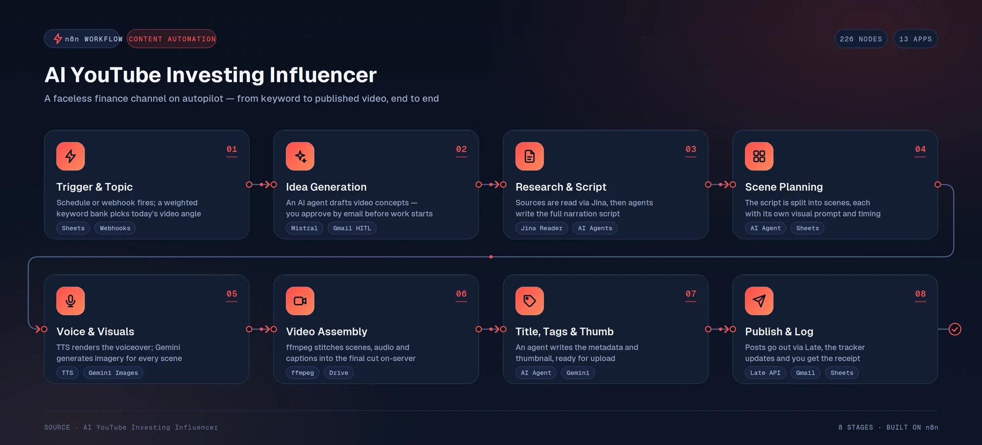Click the faceless finance channel subtitle
982x445 pixels.
[241, 99]
